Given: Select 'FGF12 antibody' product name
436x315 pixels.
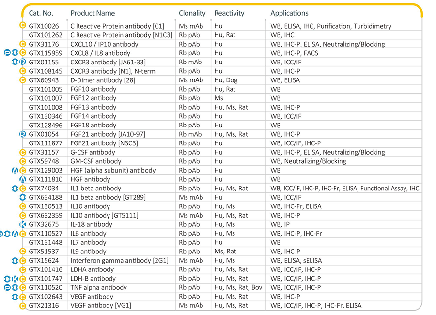Looking at the screenshot, I should coord(93,98).
